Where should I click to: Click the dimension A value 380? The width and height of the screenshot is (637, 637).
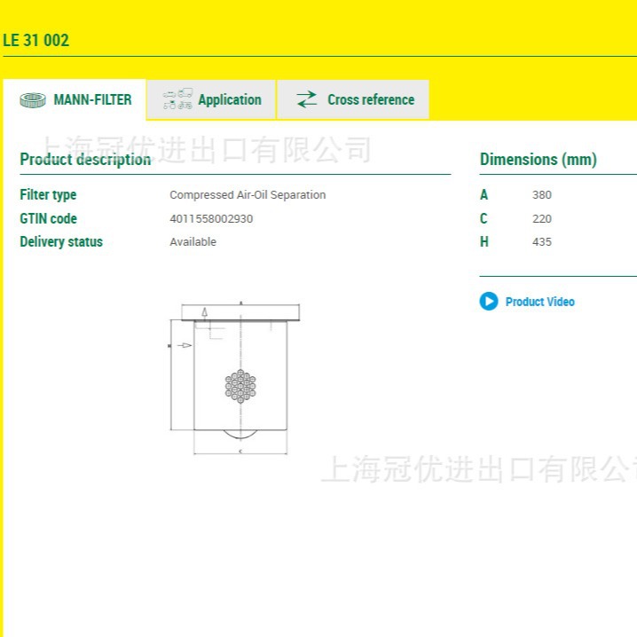[x=542, y=195]
